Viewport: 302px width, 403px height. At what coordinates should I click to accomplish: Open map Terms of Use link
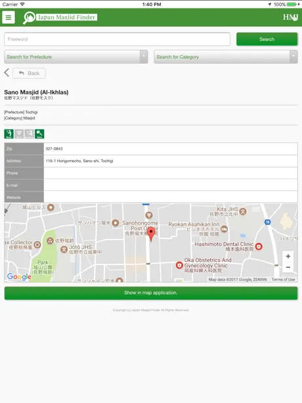click(x=283, y=280)
